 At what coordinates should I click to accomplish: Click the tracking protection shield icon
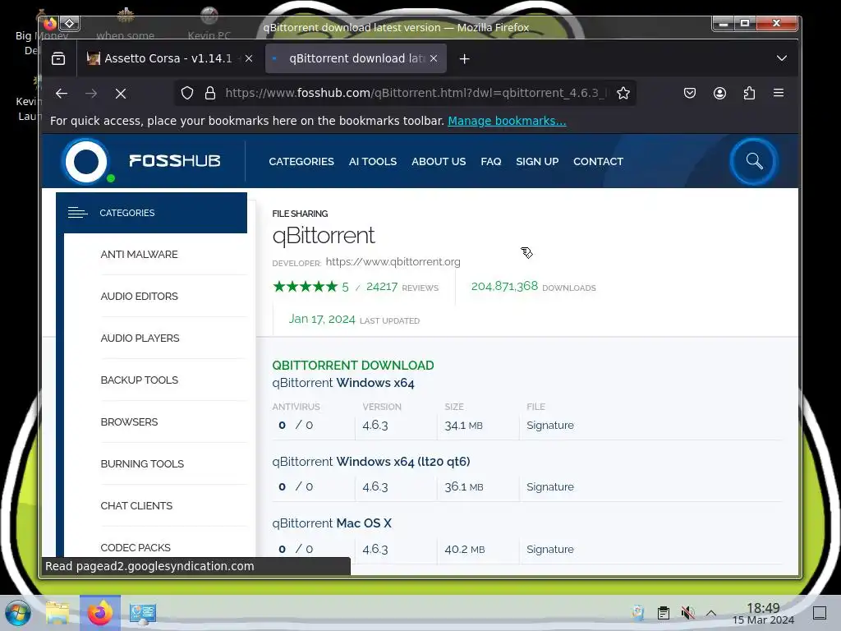coord(187,93)
